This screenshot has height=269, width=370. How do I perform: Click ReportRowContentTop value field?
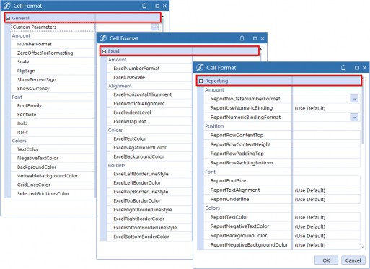coord(326,135)
